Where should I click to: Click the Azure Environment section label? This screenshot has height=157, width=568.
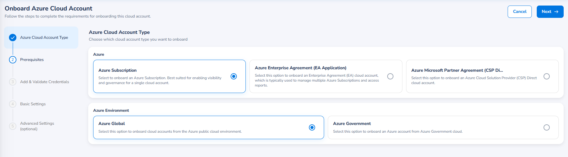pos(111,111)
